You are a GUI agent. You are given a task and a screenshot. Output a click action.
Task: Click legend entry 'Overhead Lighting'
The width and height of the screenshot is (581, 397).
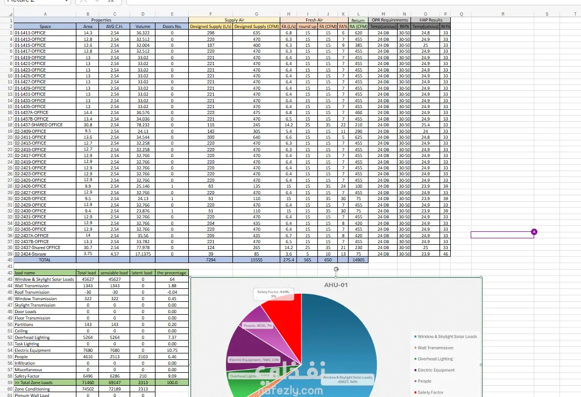click(x=435, y=359)
